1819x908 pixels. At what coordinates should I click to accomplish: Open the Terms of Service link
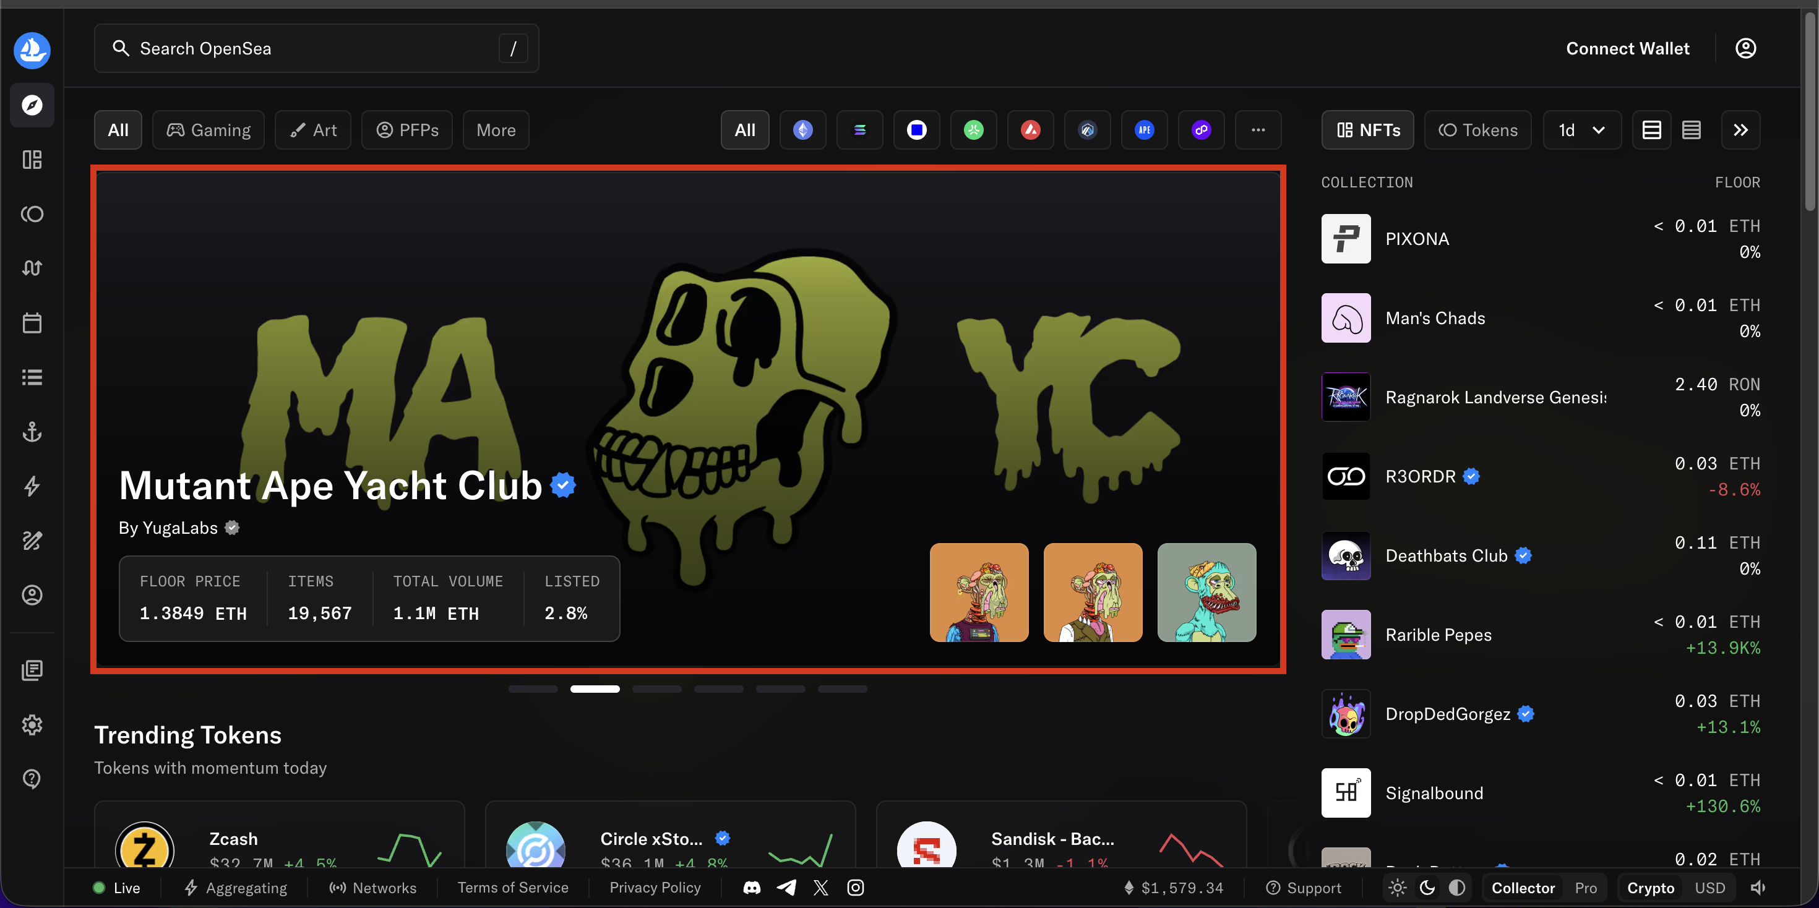tap(513, 888)
